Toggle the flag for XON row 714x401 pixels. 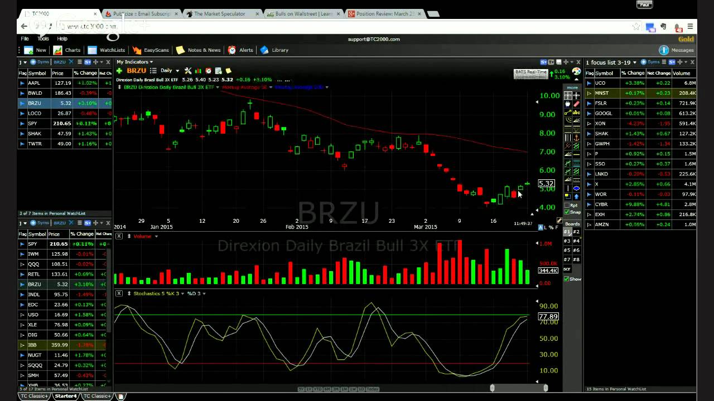coord(589,124)
